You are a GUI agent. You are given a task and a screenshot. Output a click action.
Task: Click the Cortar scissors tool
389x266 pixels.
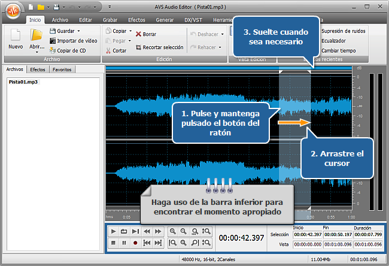click(x=116, y=51)
